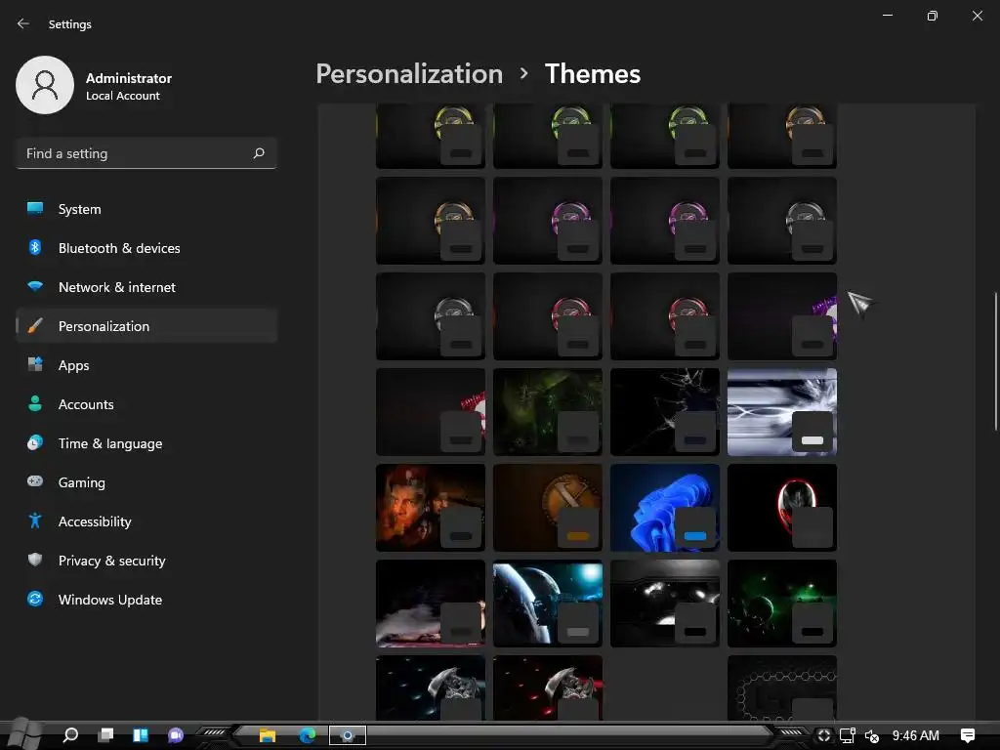
Task: Open the Gaming settings category
Action: click(146, 482)
